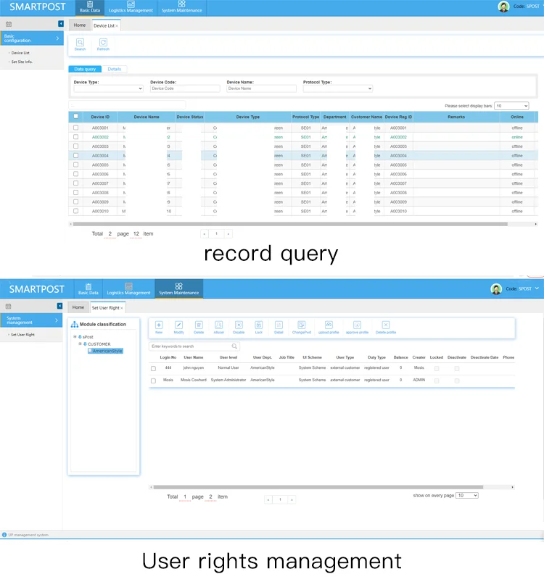Click the Refresh icon in Device List toolbar

coord(103,43)
